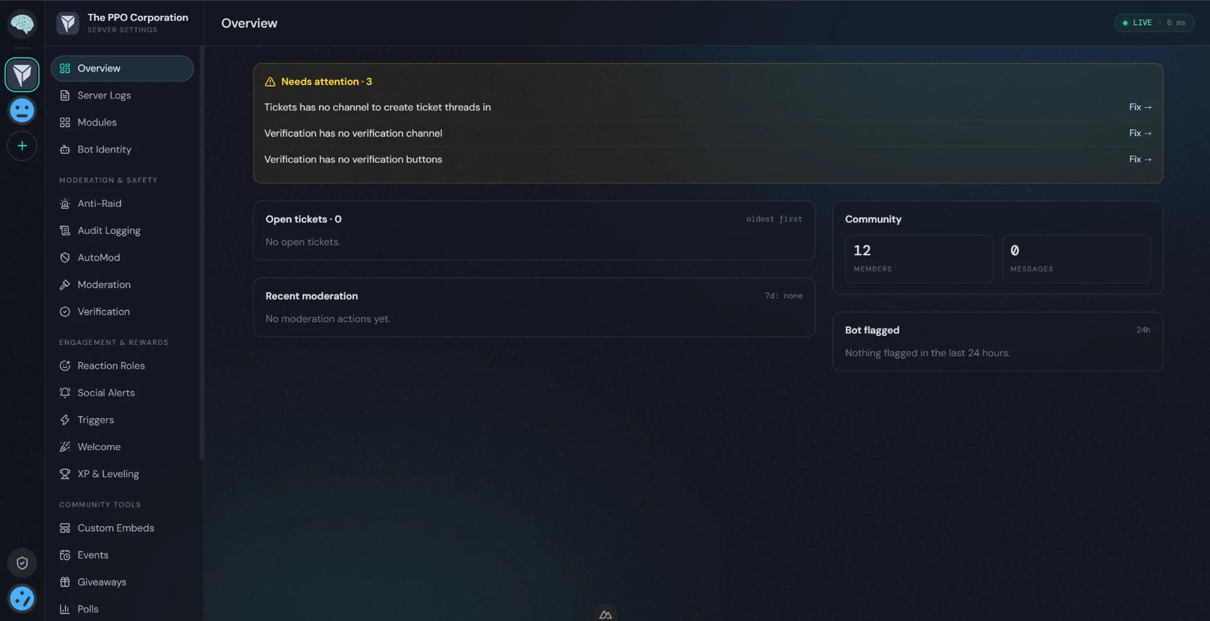The width and height of the screenshot is (1210, 621).
Task: Go to the Modules page label
Action: tap(97, 122)
